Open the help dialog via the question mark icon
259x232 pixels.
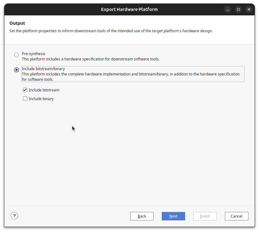pyautogui.click(x=14, y=216)
